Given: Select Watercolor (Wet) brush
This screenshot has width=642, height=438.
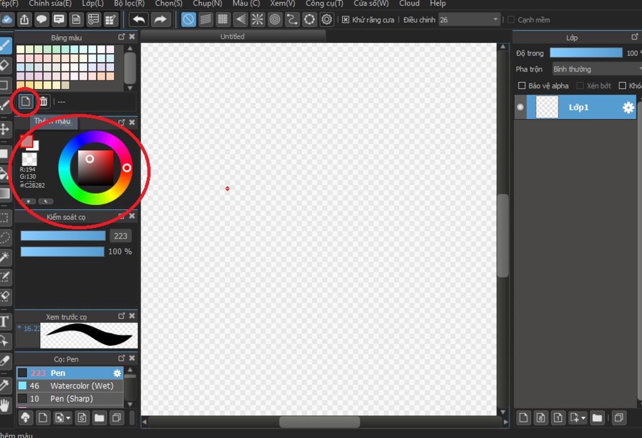Looking at the screenshot, I should coord(70,385).
